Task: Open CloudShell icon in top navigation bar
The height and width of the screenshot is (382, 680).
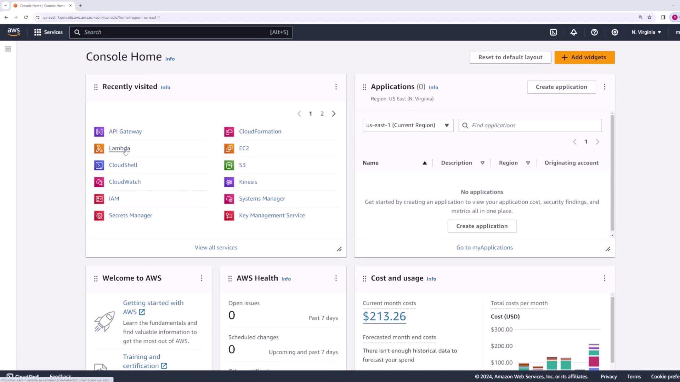Action: tap(553, 32)
